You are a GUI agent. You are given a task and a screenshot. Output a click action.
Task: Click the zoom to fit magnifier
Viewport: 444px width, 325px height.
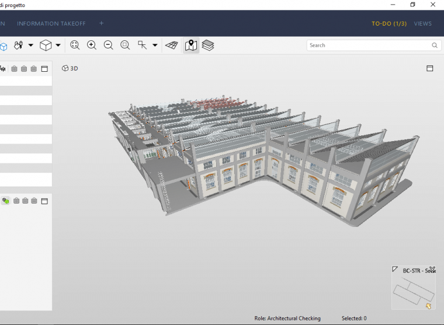[x=75, y=46]
